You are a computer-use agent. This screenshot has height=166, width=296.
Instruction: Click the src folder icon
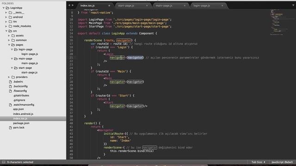(10, 31)
